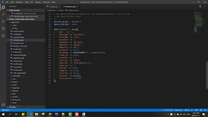Open File Explorer from the taskbar
The height and width of the screenshot is (117, 208).
37,114
